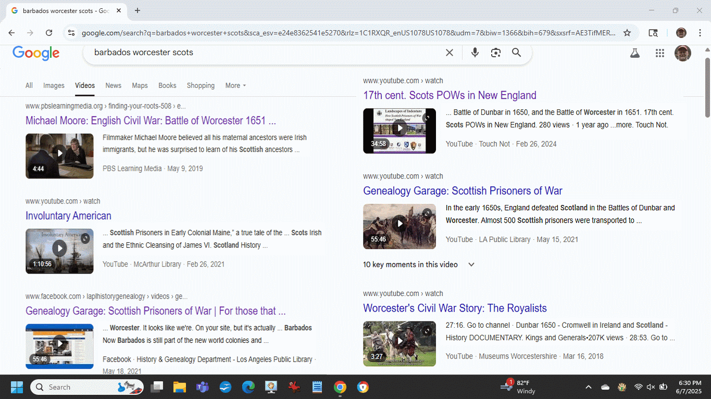Clear the search box with X icon

click(450, 53)
